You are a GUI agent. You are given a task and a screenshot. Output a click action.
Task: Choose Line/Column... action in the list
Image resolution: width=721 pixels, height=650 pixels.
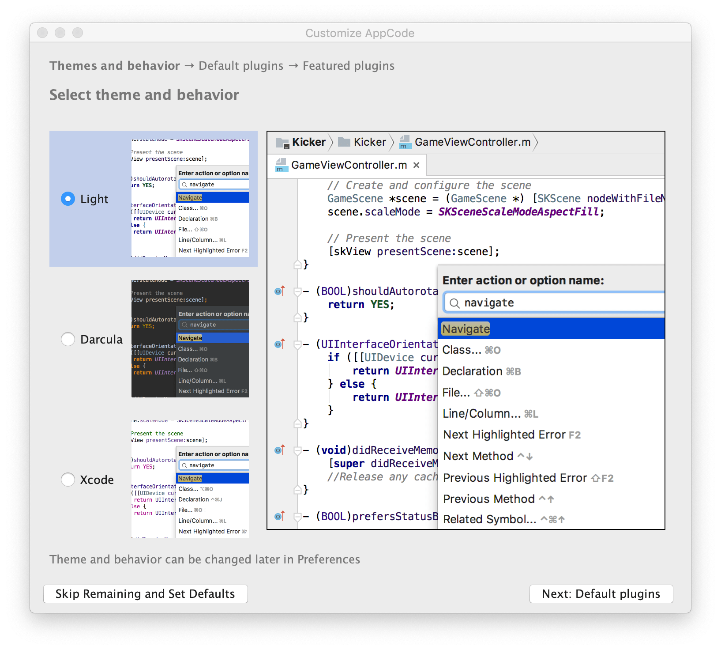[551, 414]
